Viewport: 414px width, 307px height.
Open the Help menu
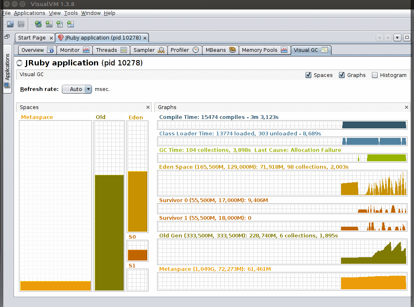point(110,13)
